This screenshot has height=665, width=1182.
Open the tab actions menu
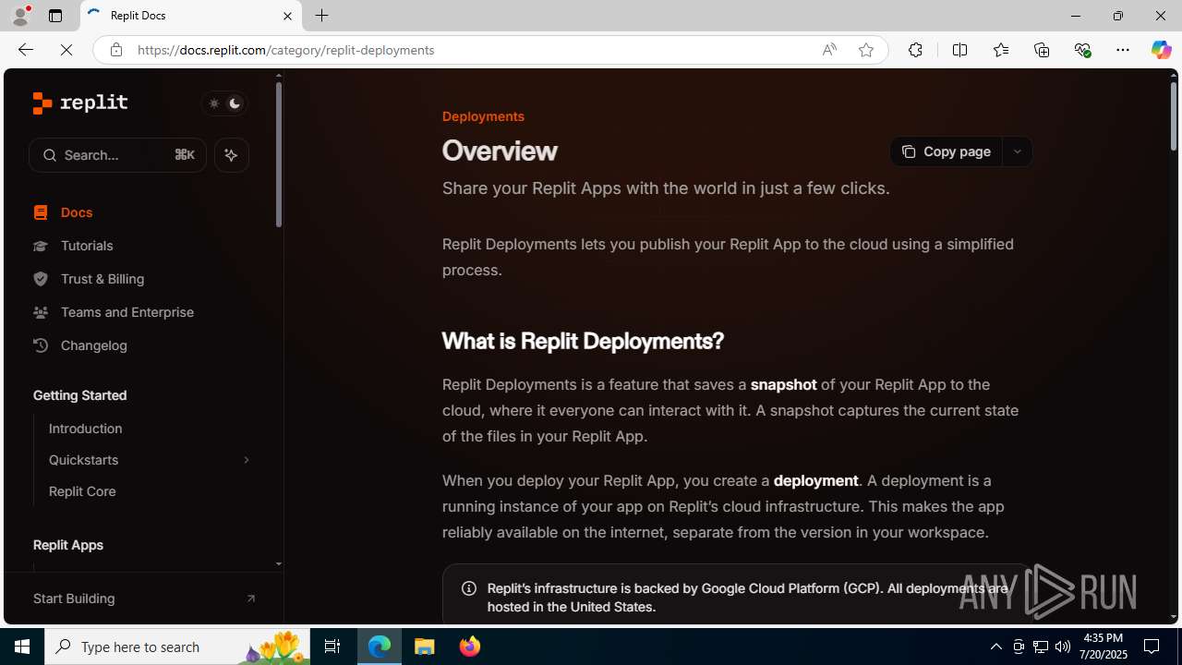tap(55, 16)
